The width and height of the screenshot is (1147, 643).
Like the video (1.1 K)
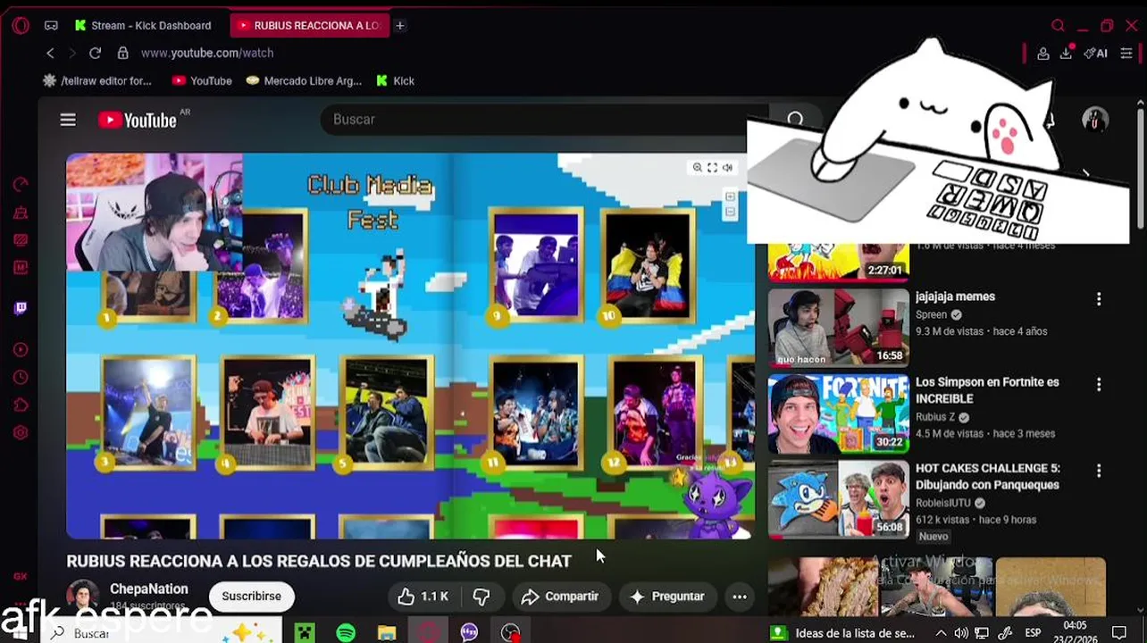pos(423,596)
